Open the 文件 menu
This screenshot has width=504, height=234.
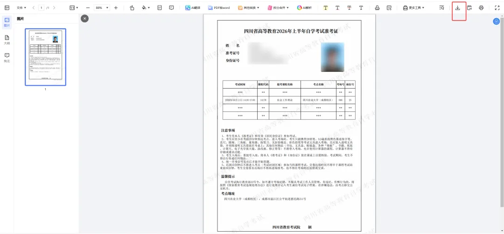(x=21, y=8)
